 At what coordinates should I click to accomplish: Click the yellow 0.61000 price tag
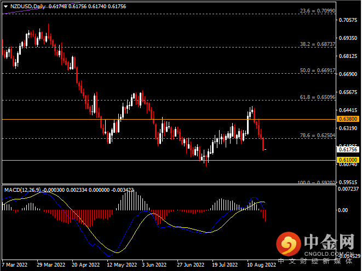pos(348,159)
